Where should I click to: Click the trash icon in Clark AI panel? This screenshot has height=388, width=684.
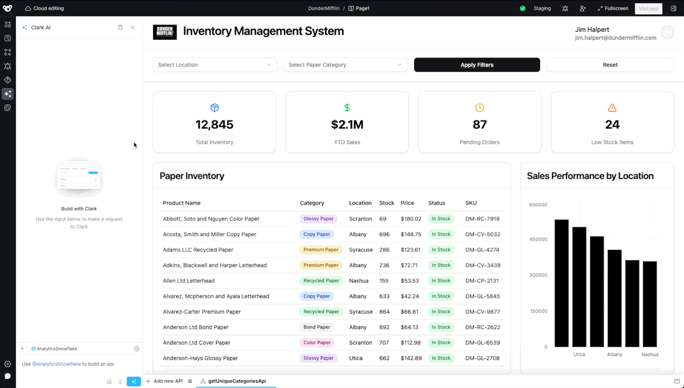pos(120,27)
